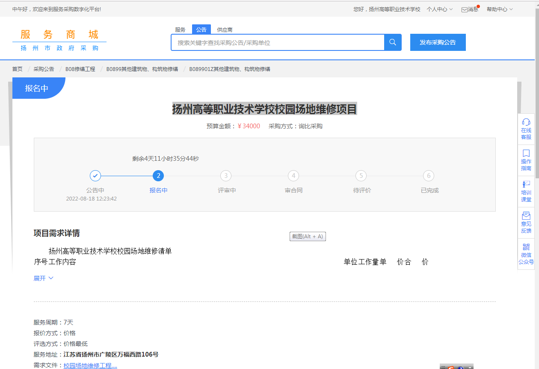Go to 首页 in the breadcrumb
The height and width of the screenshot is (369, 539).
click(17, 69)
